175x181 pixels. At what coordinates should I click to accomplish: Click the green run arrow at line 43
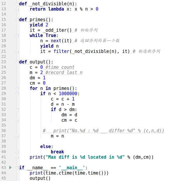pyautogui.click(x=10, y=167)
